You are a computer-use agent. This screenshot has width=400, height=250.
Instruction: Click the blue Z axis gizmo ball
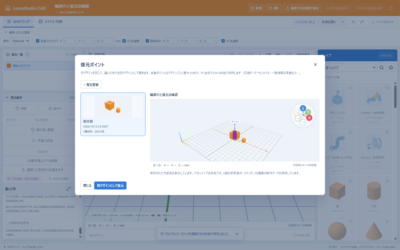[x=303, y=108]
